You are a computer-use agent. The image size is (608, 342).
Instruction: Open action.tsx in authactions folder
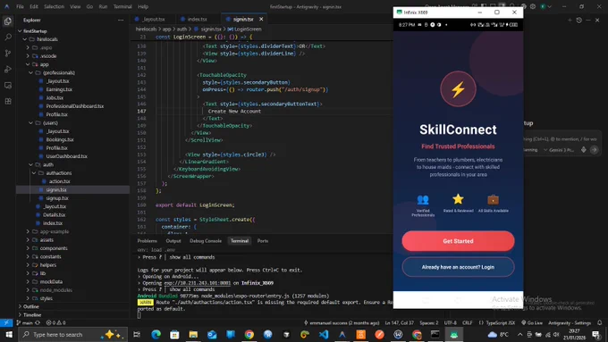point(59,181)
